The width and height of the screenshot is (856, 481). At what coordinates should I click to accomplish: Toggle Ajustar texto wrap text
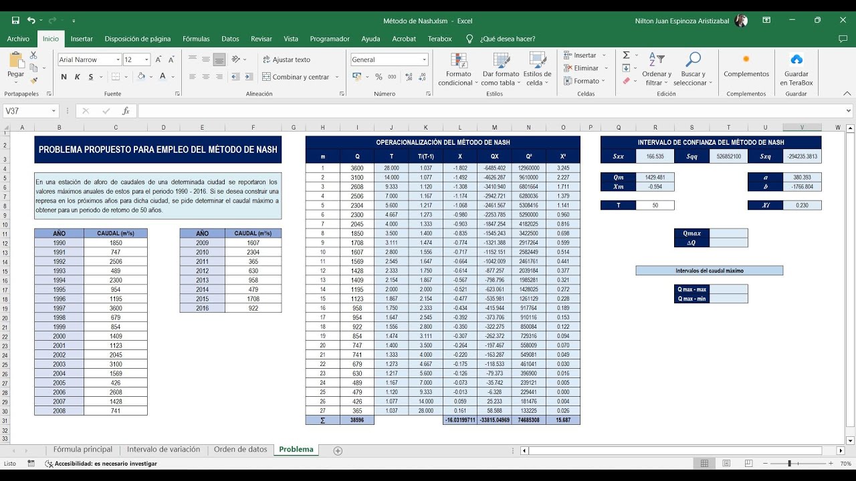[286, 59]
